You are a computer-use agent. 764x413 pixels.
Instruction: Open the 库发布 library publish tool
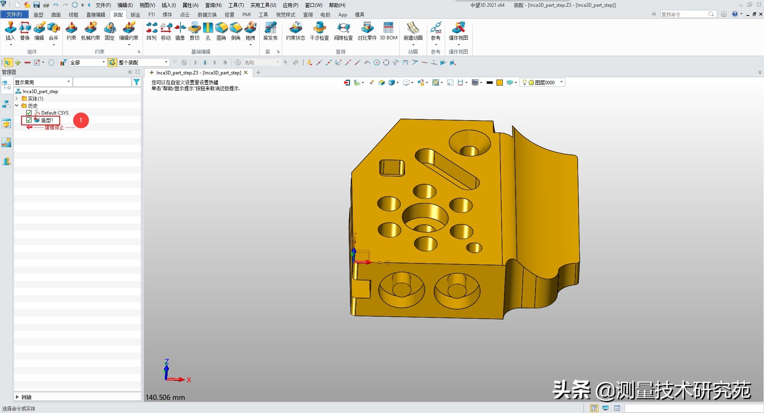pos(270,31)
